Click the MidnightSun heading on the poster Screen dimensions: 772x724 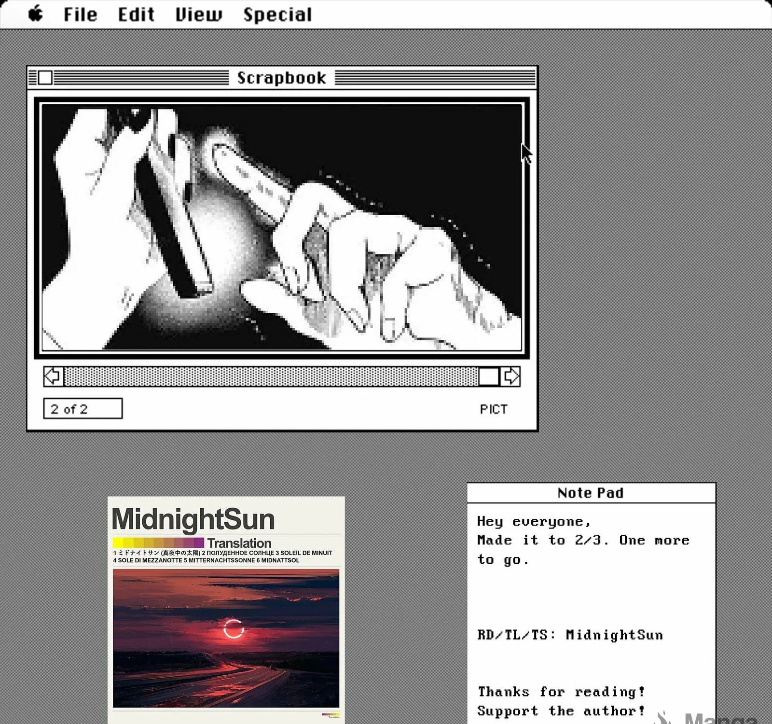193,519
